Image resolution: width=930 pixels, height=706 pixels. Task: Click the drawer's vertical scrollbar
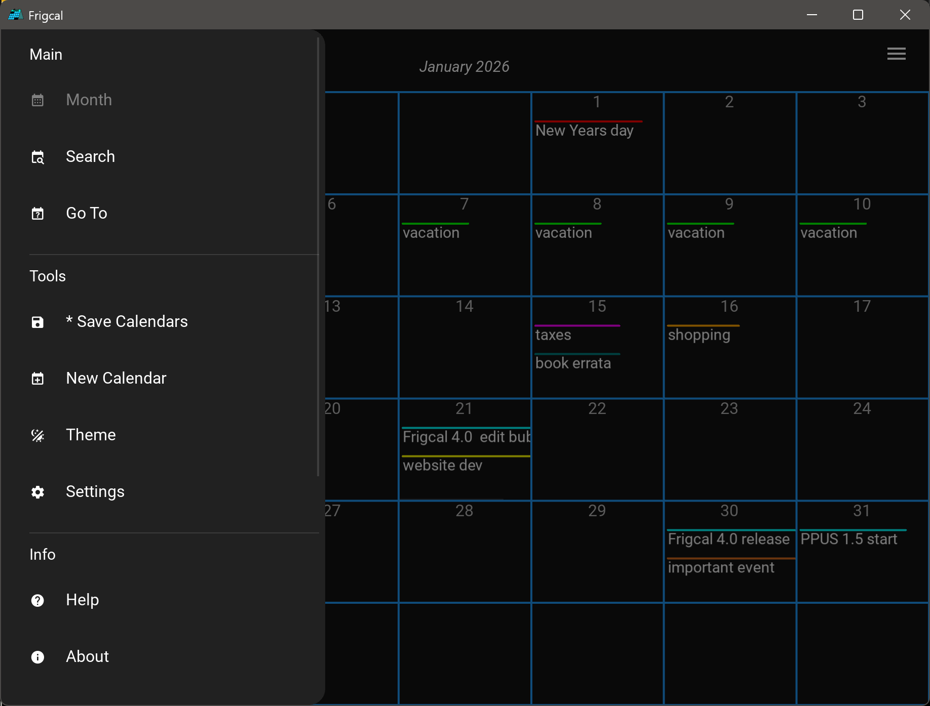pos(318,253)
